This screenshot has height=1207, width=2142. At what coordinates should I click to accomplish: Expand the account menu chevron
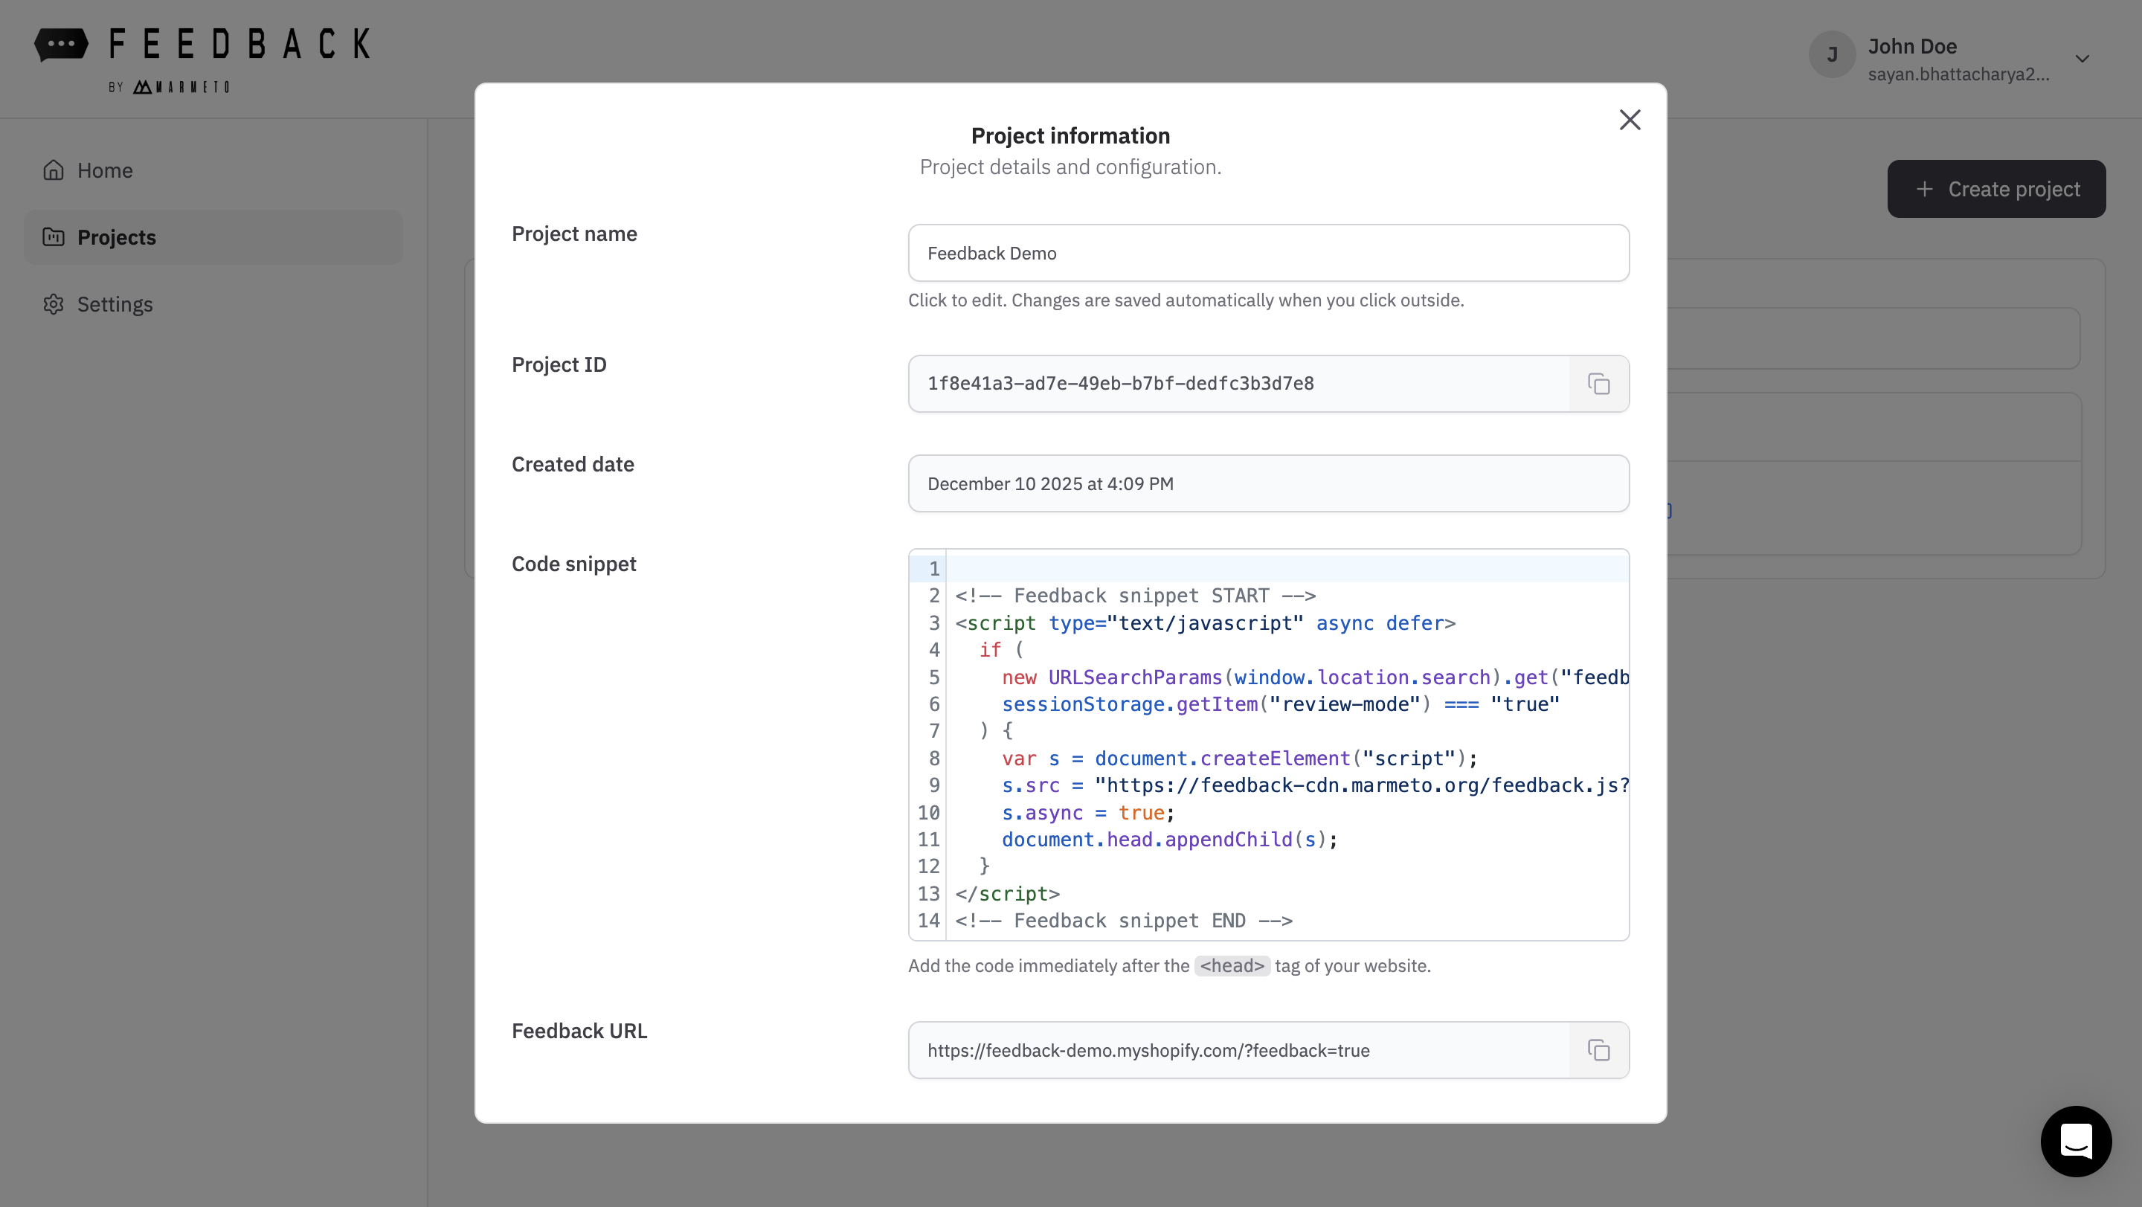coord(2083,57)
